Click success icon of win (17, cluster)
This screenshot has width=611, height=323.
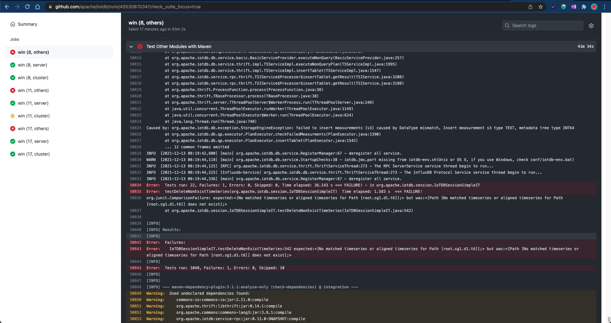pos(13,154)
